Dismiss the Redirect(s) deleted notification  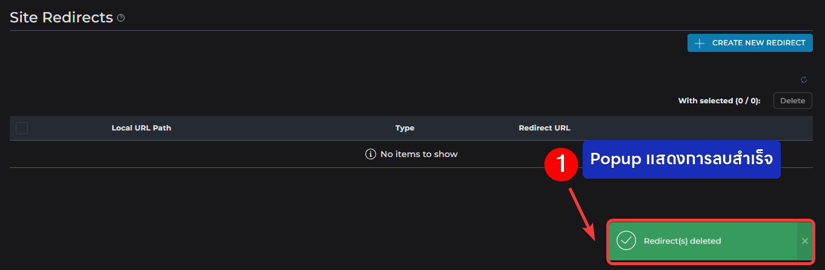[x=804, y=241]
